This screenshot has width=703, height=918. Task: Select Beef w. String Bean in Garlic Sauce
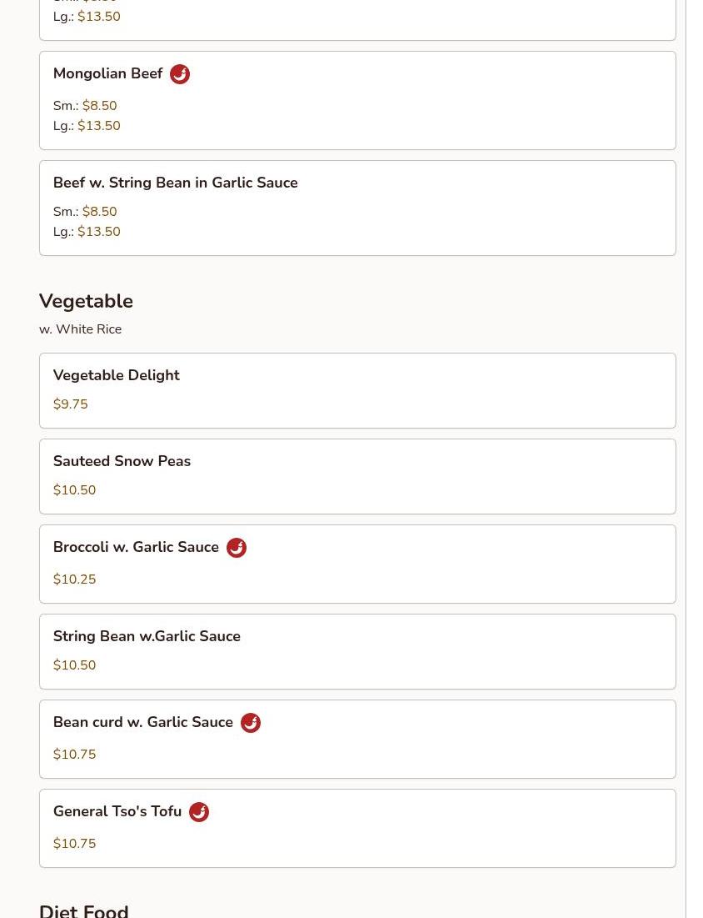coord(175,183)
